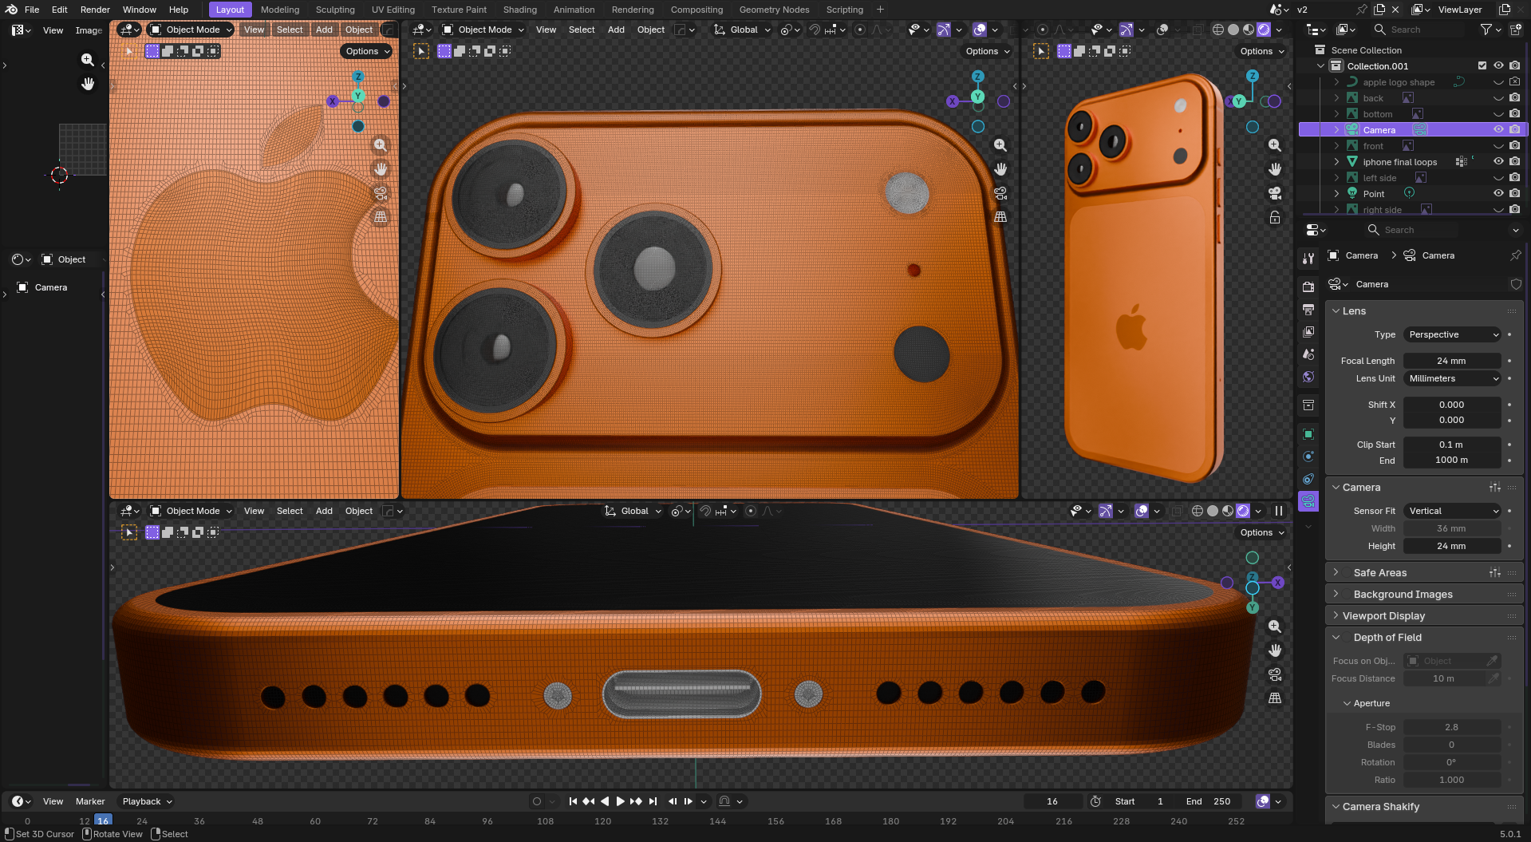Open the World properties tab
The width and height of the screenshot is (1531, 842).
point(1308,377)
